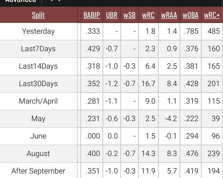Select the Last14Days split row label

point(38,66)
